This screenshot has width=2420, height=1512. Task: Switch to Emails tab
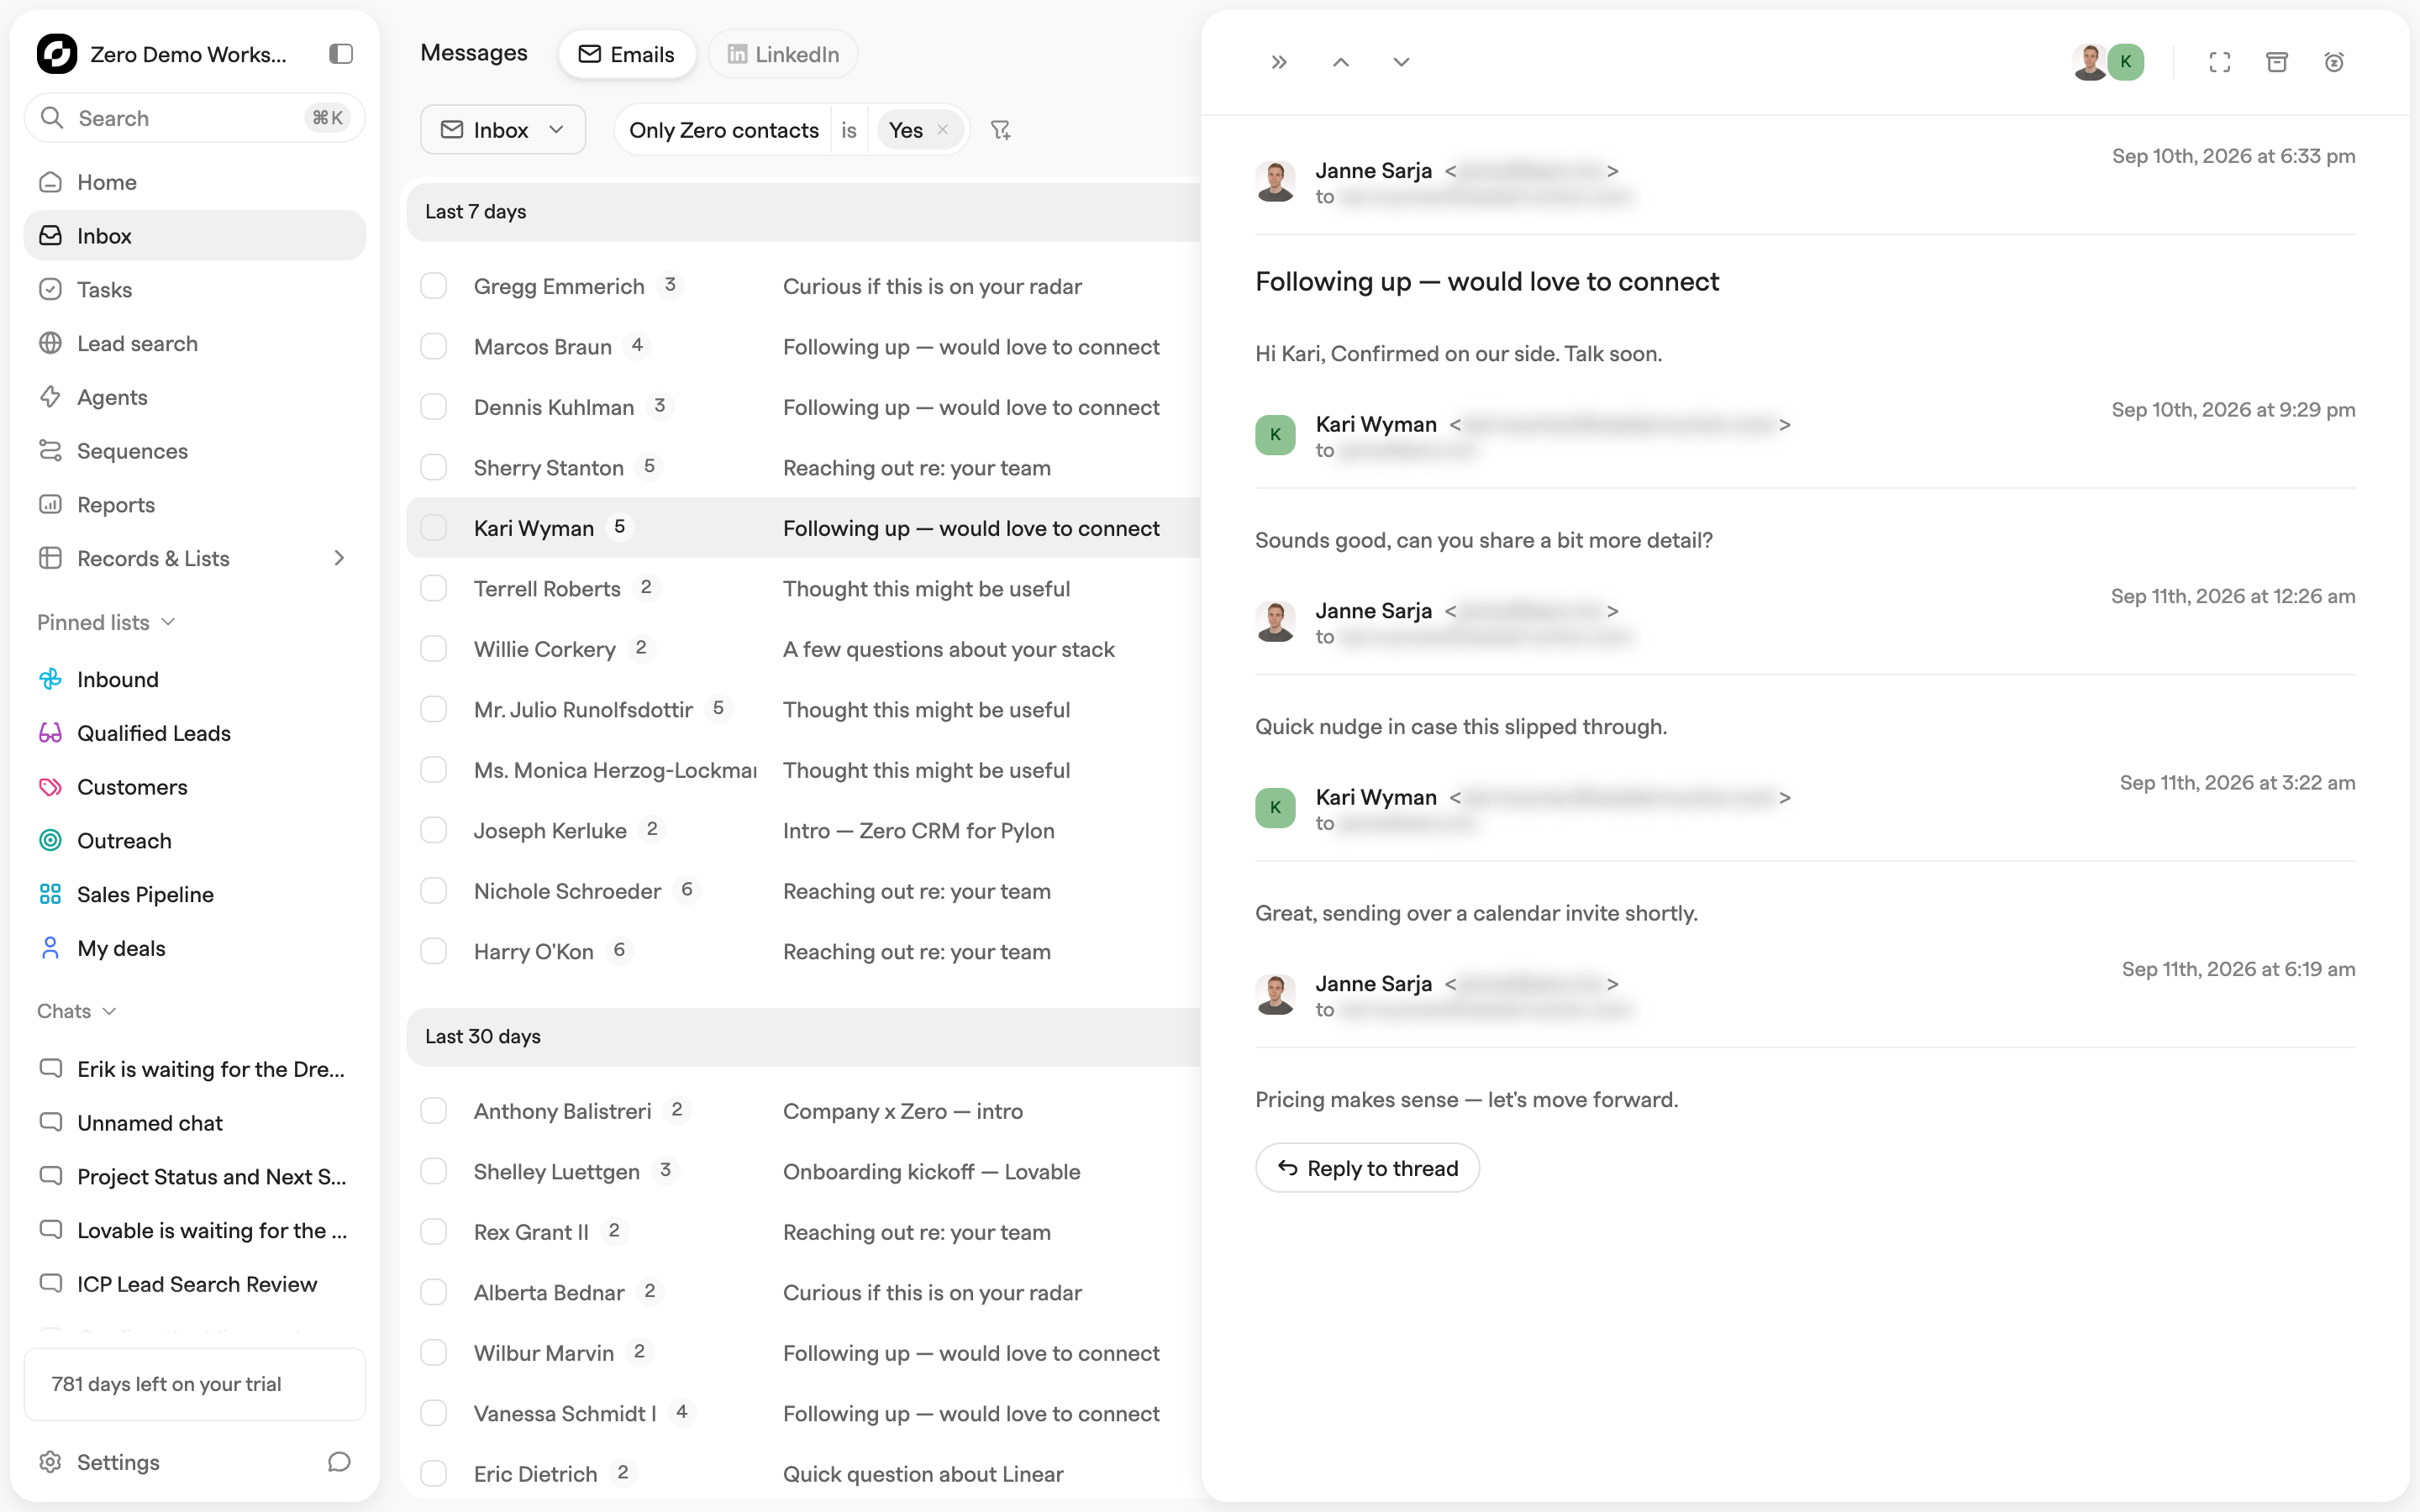point(627,54)
